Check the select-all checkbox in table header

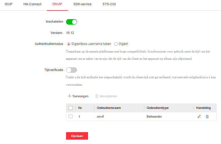click(70, 108)
